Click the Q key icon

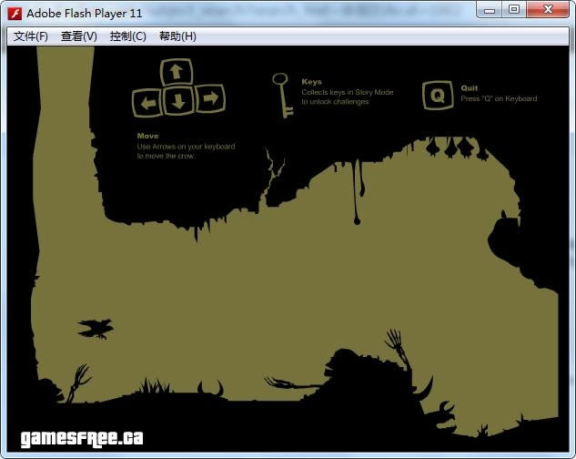tap(438, 95)
